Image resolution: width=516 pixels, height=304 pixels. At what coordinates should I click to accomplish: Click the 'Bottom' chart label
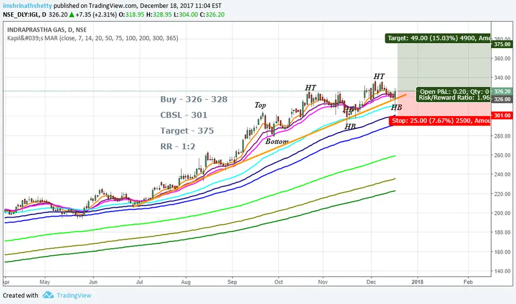coord(277,141)
